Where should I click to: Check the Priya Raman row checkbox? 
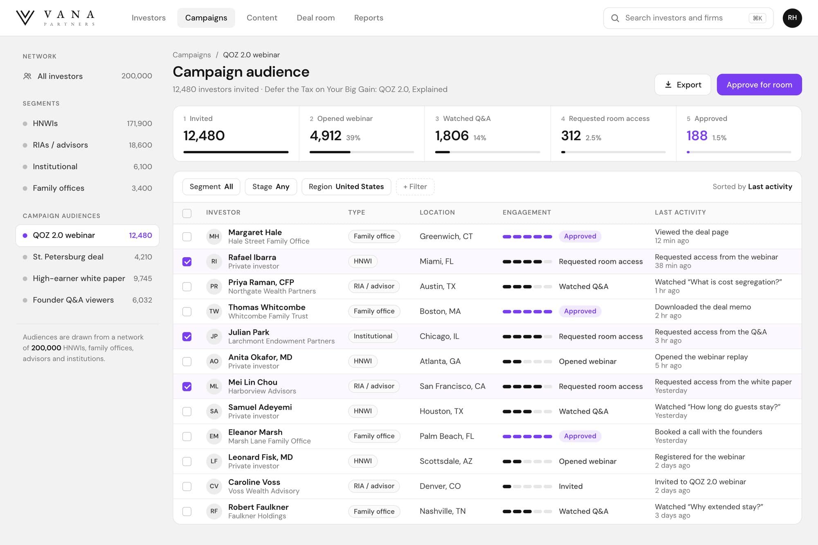click(x=187, y=286)
